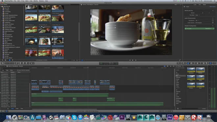Click the Insert clip edit icon
Image resolution: width=217 pixels, height=122 pixels.
(23, 63)
